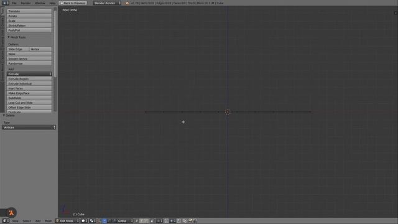Open the Render menu

(x=25, y=3)
